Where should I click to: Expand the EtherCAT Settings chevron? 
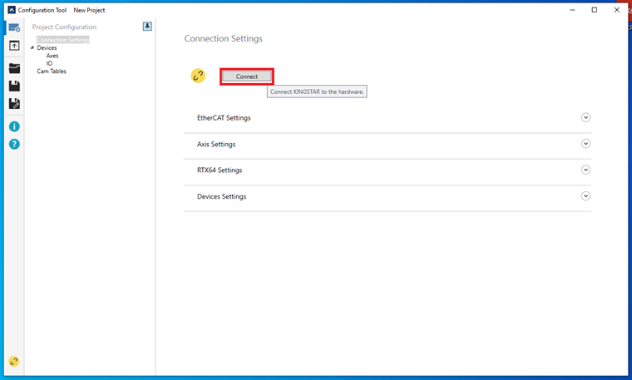(585, 117)
